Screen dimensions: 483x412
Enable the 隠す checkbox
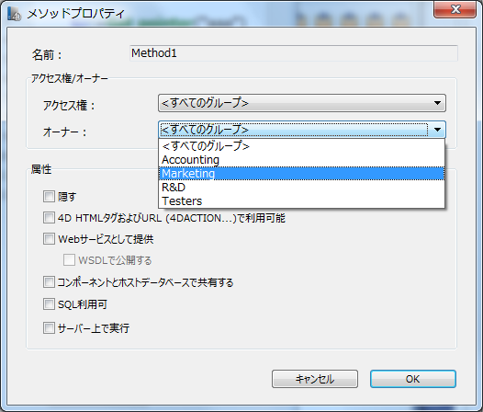(x=49, y=196)
